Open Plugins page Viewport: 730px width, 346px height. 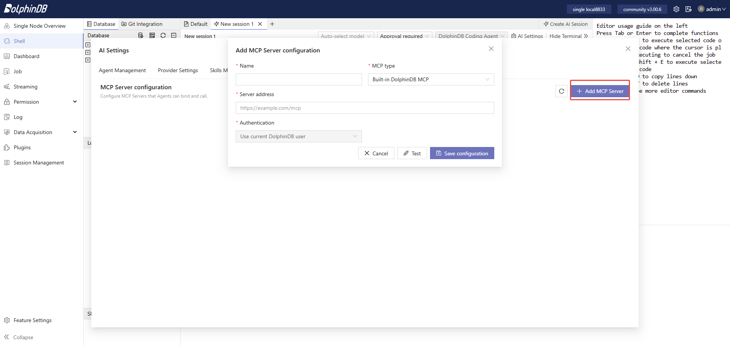pyautogui.click(x=22, y=147)
